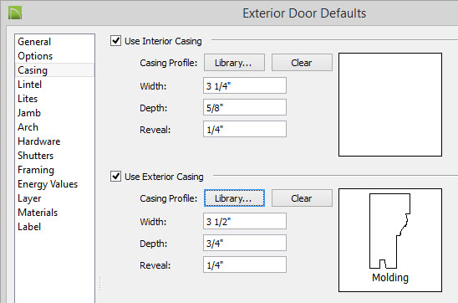
Task: Uncheck the Use Interior Casing checkbox
Action: (x=115, y=41)
